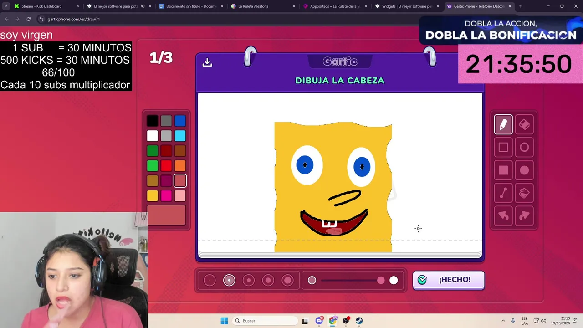Activate the paint bucket fill tool
583x328 pixels.
[524, 193]
